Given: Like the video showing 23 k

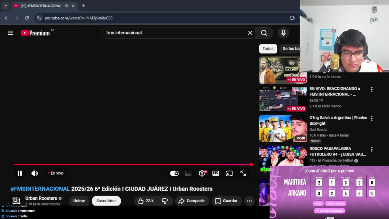Looking at the screenshot, I should click(146, 201).
